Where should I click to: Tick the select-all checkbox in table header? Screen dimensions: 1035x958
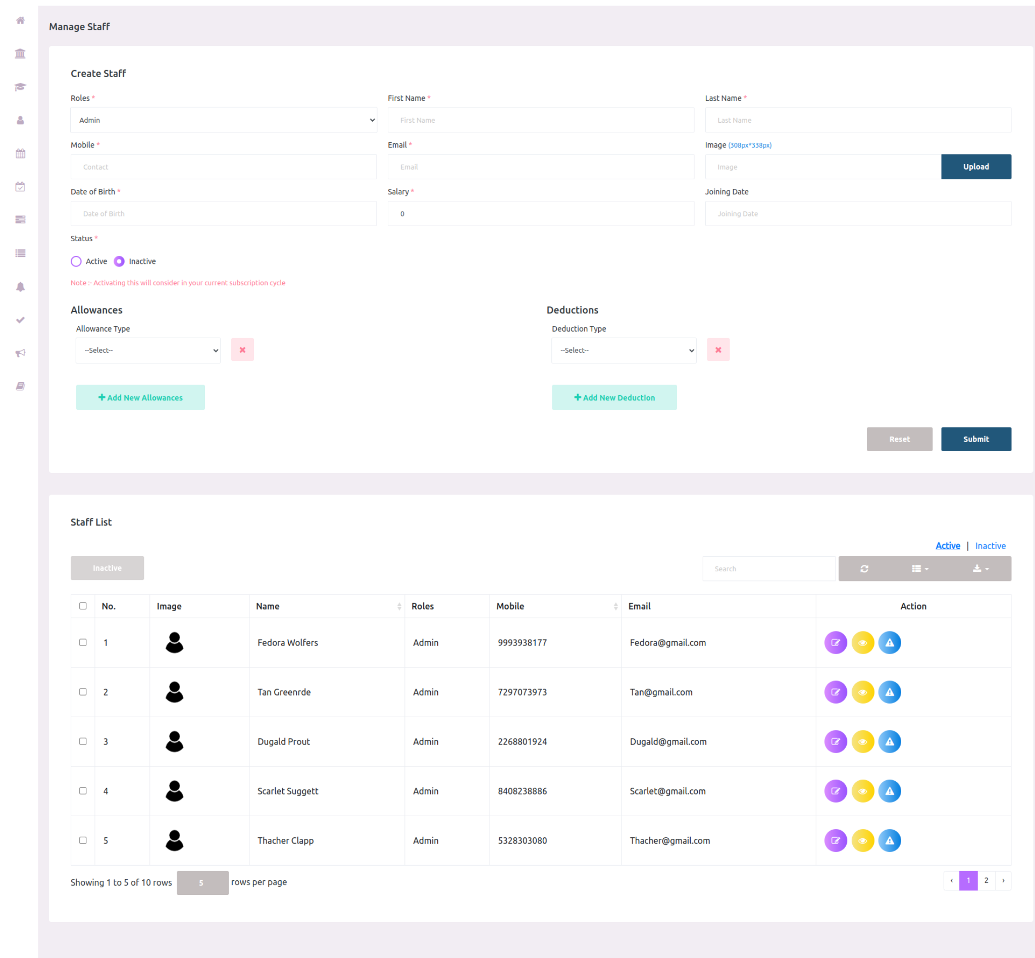83,606
